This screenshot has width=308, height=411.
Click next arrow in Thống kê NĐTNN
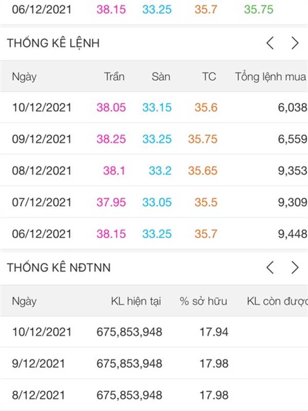point(295,268)
